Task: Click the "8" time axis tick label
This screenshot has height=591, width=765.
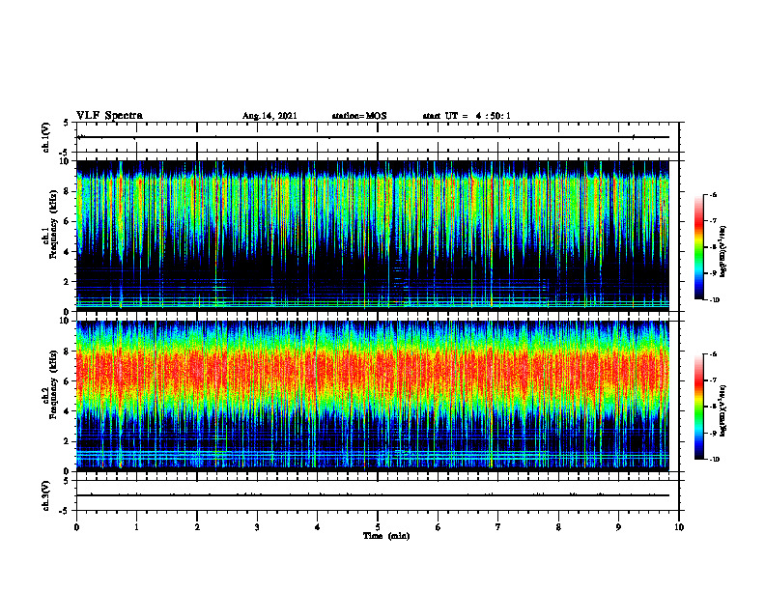Action: coord(558,527)
